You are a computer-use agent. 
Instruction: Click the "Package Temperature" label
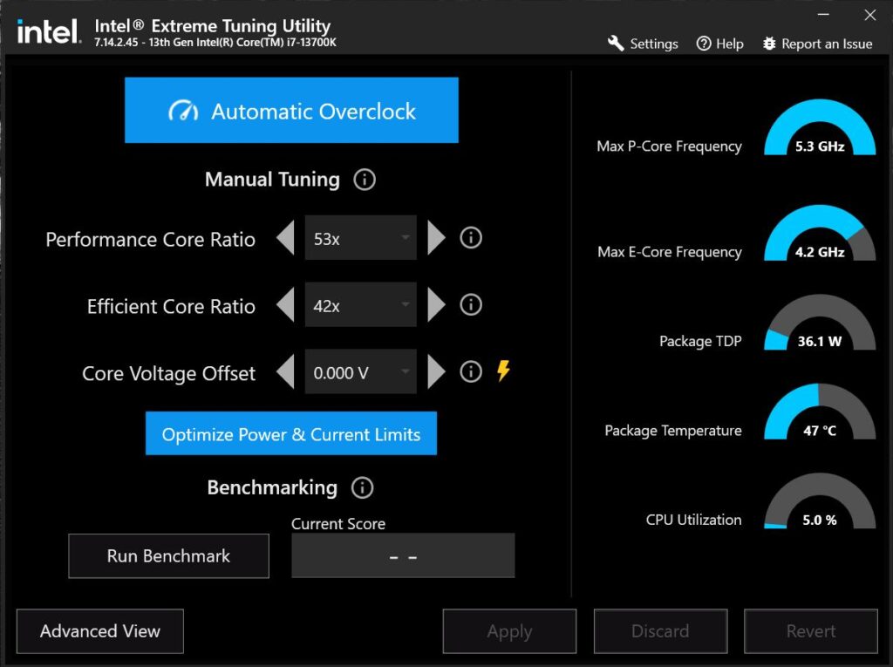[673, 431]
